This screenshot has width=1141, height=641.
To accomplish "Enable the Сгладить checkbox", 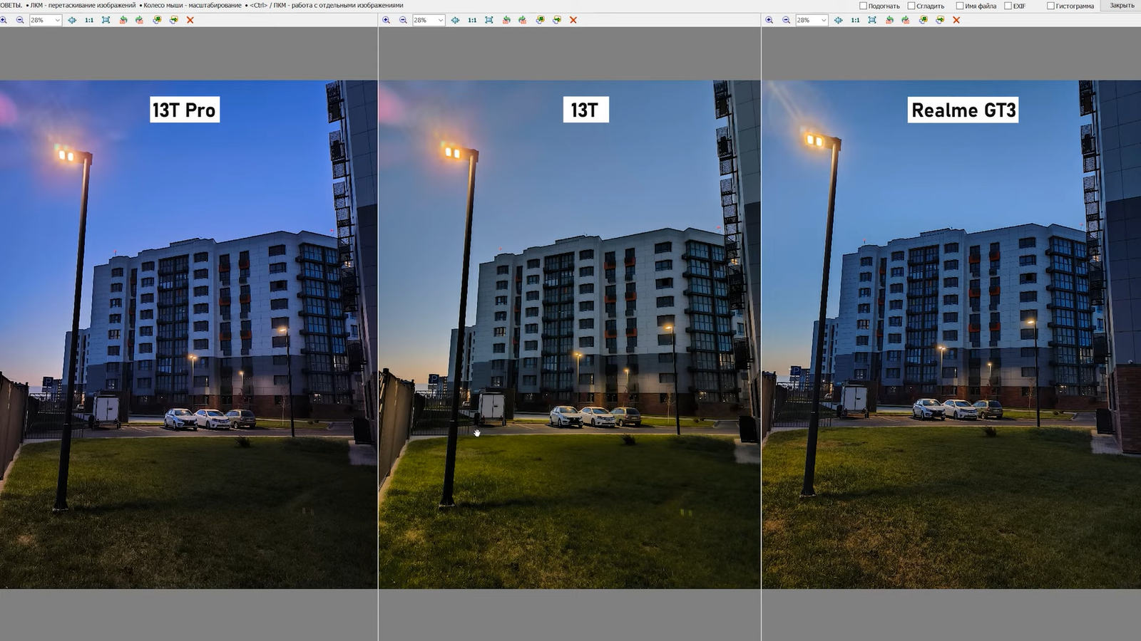I will (911, 6).
